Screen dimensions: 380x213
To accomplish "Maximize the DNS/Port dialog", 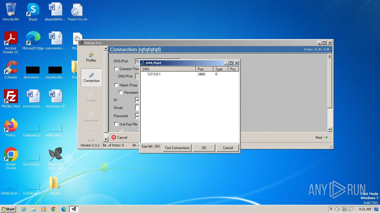I will [231, 63].
